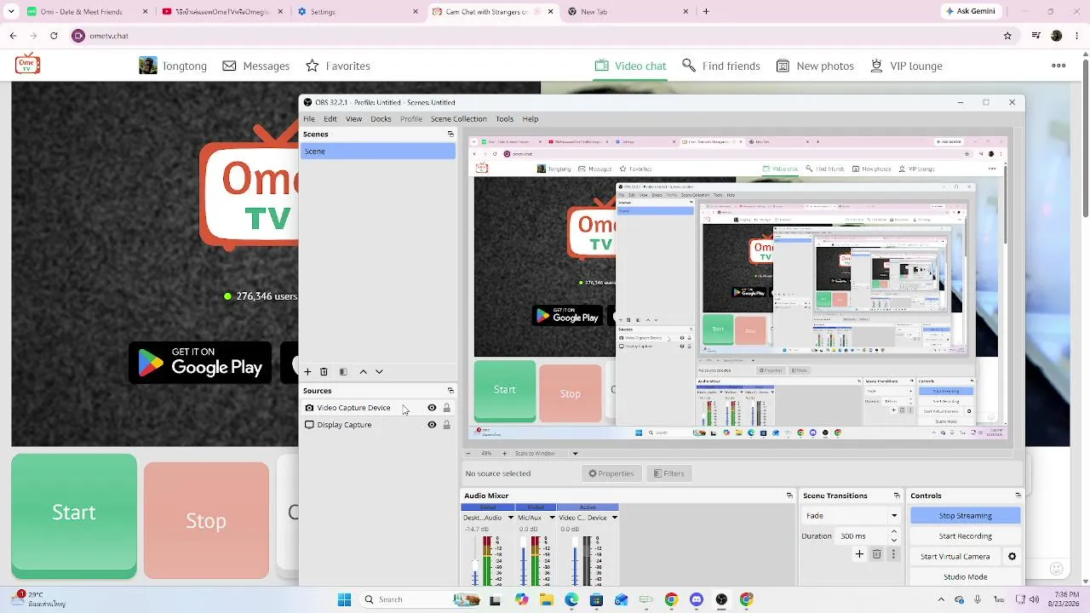Open the Edit menu in OBS
The image size is (1090, 613).
[330, 119]
